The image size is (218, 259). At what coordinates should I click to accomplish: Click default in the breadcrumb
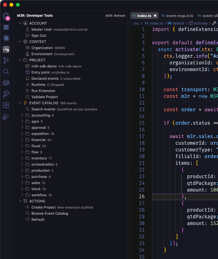coord(178,23)
